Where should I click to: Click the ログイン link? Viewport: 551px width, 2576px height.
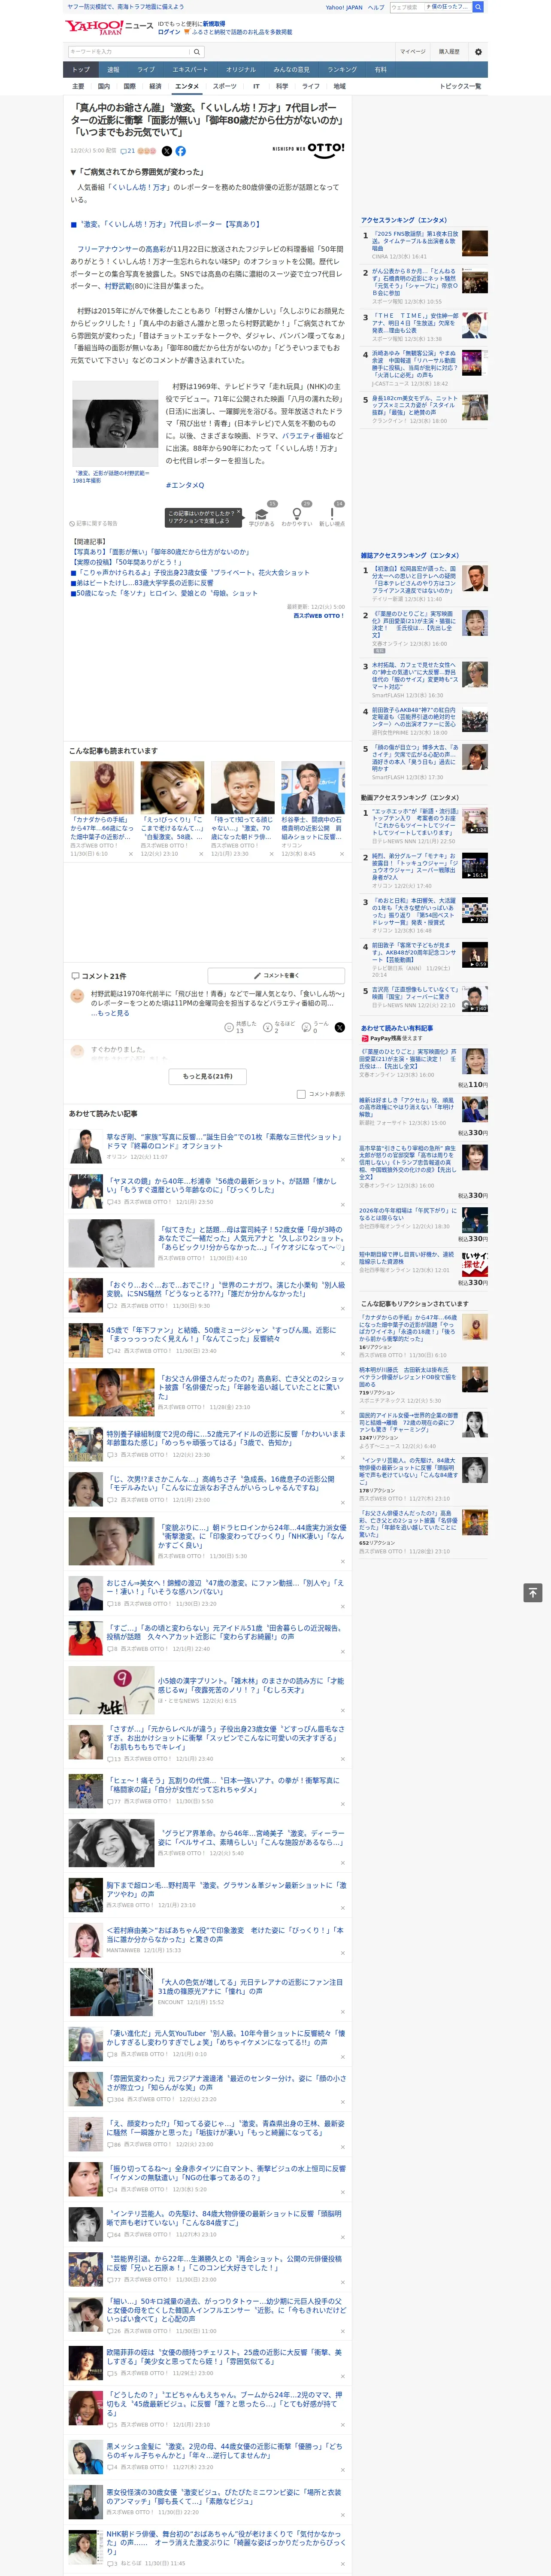(x=169, y=32)
